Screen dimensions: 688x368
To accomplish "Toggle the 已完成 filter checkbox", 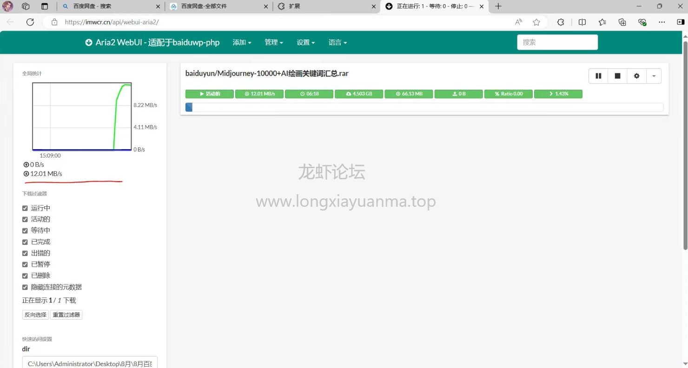I will coord(25,242).
